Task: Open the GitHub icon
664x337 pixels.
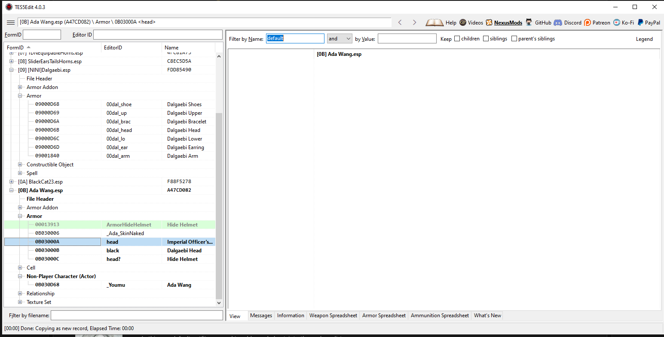Action: point(529,22)
